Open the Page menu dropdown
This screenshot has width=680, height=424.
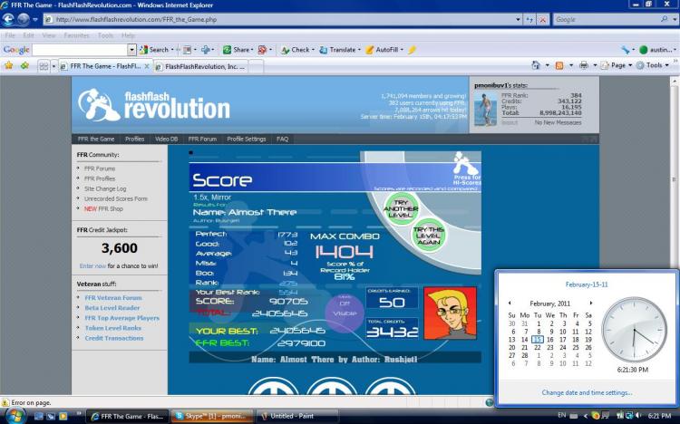(617, 65)
